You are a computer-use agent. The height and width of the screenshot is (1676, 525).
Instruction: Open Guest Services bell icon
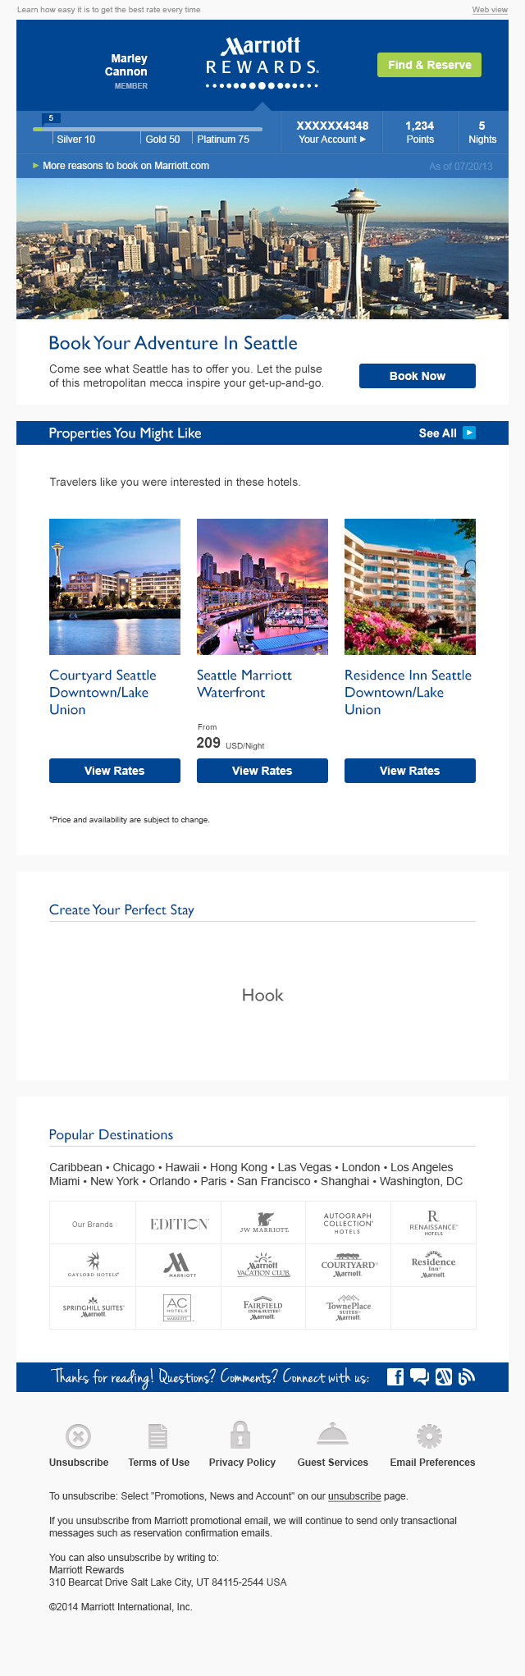[x=332, y=1434]
